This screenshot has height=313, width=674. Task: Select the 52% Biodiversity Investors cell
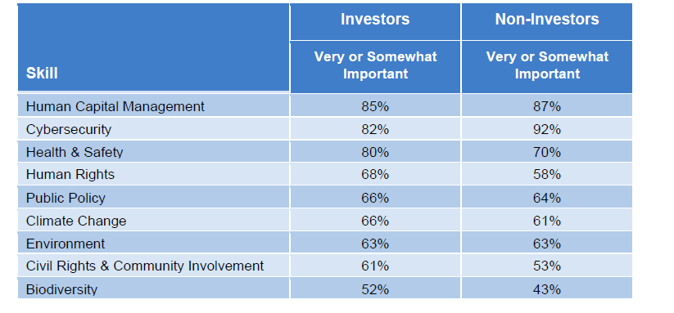point(375,289)
